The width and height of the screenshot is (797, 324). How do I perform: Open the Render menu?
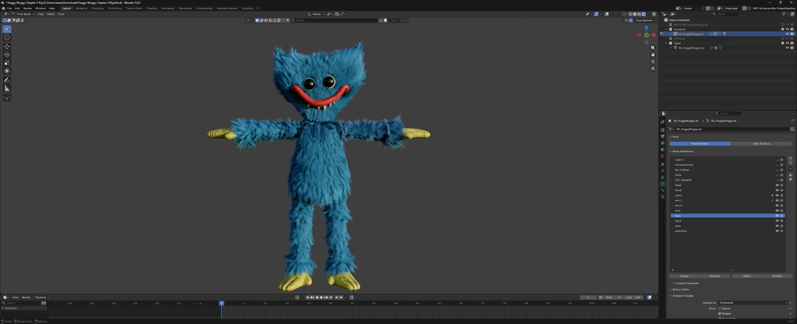click(x=27, y=8)
